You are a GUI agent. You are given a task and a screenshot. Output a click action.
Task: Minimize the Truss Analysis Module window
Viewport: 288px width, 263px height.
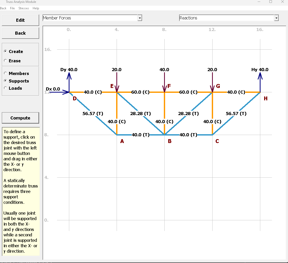point(259,2)
